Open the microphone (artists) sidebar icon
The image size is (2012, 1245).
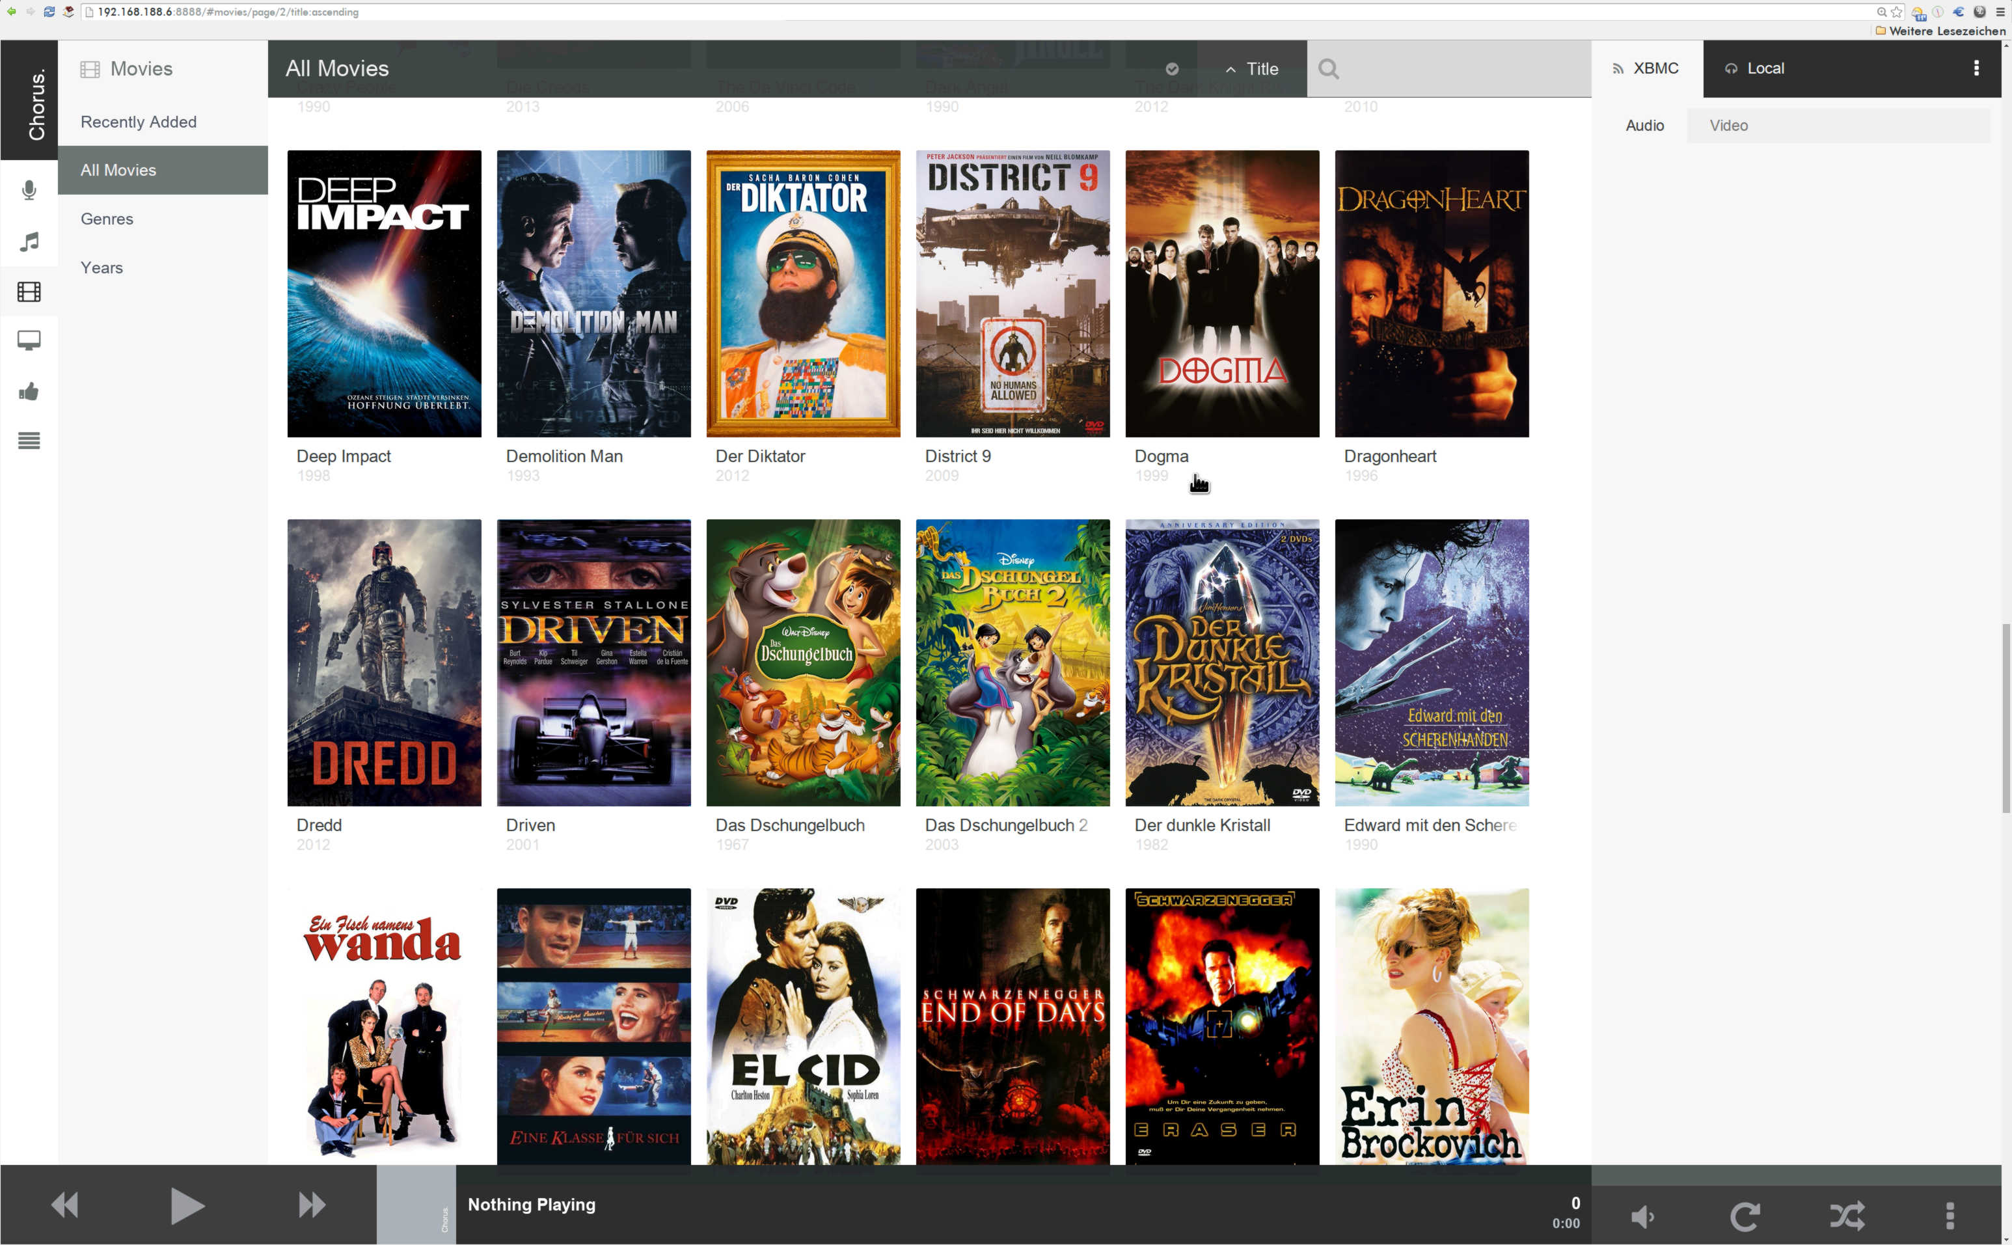[x=29, y=190]
